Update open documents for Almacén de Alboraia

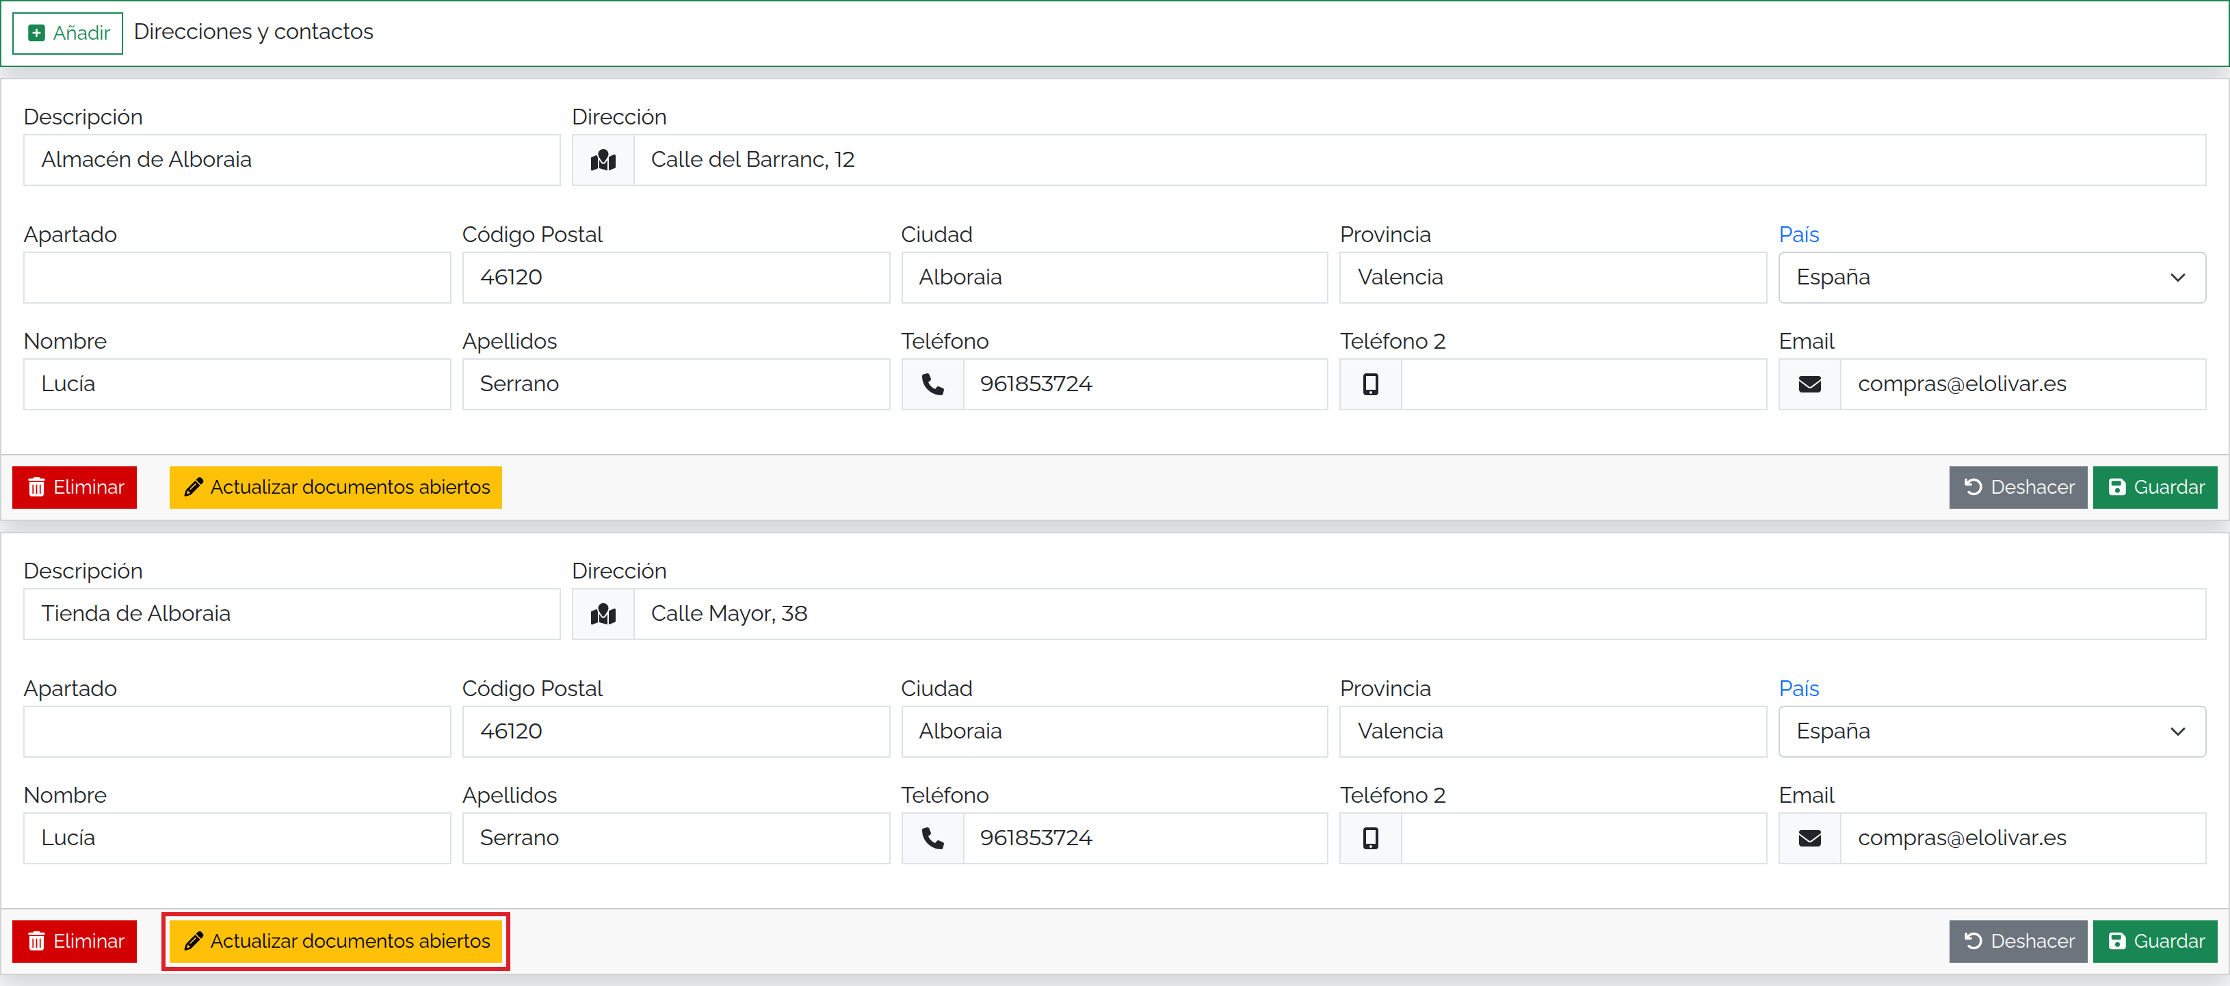pyautogui.click(x=336, y=488)
